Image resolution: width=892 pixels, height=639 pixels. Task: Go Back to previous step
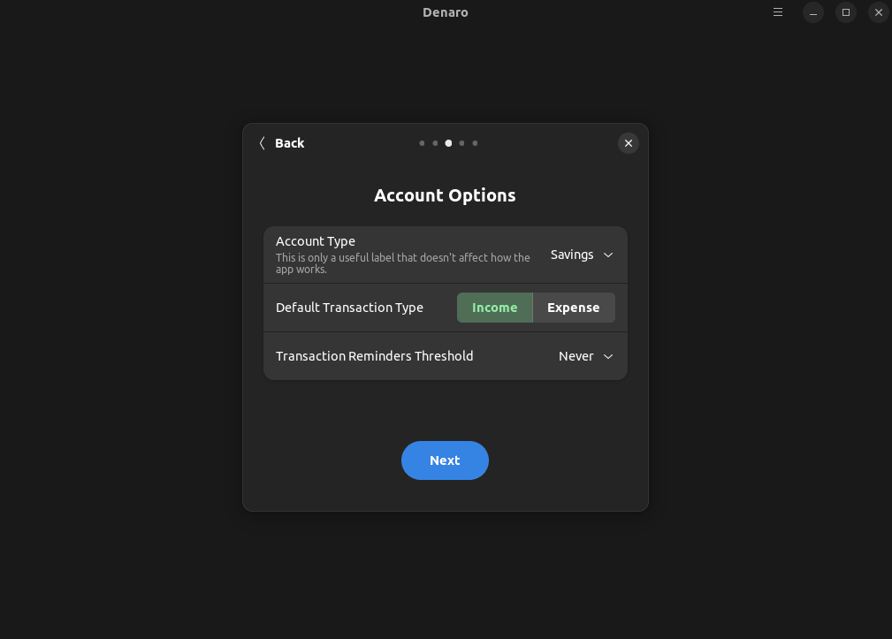282,143
